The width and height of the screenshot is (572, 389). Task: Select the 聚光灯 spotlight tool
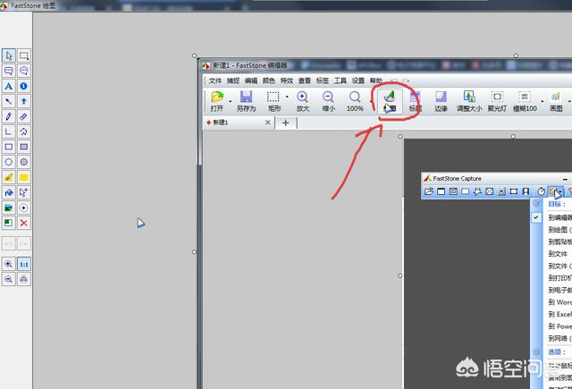[x=498, y=99]
